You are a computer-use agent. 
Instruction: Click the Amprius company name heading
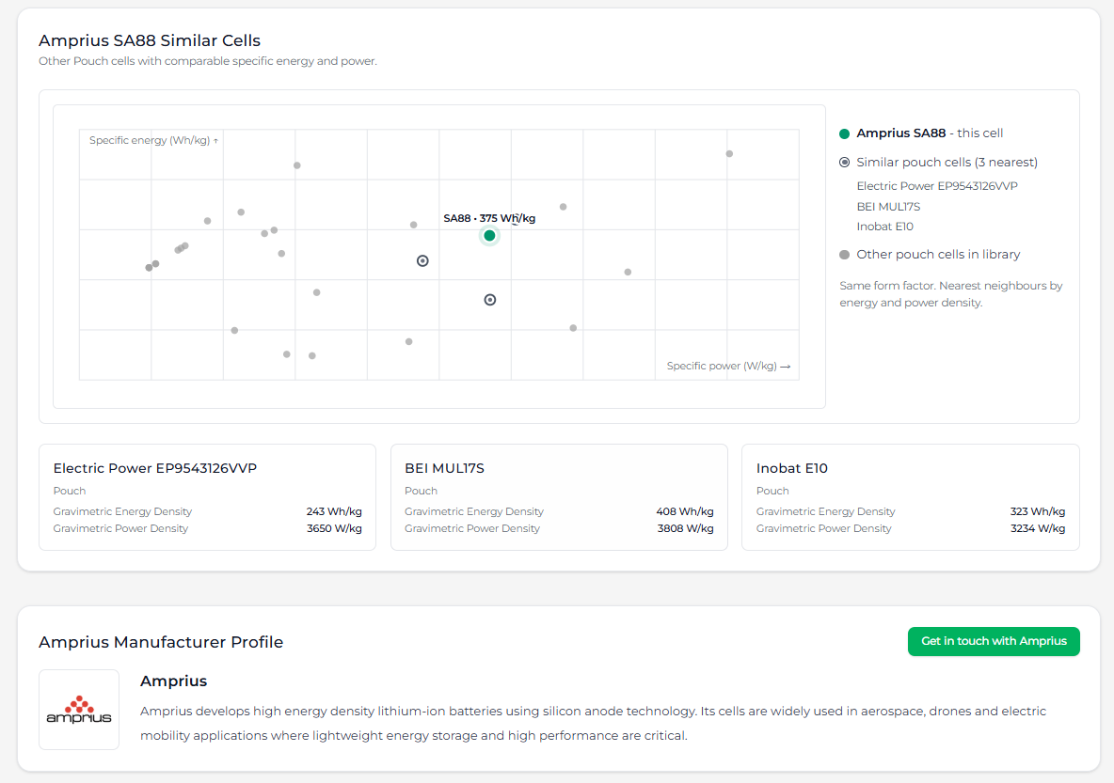(173, 681)
